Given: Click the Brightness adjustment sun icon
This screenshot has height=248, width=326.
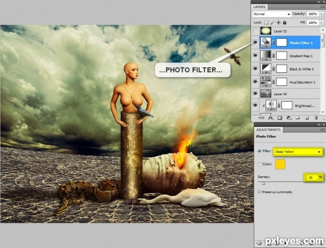Looking at the screenshot, I should [x=271, y=106].
